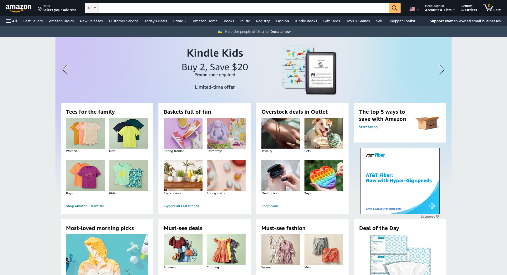507x275 pixels.
Task: Select Today's Deals in navigation bar
Action: (x=156, y=21)
